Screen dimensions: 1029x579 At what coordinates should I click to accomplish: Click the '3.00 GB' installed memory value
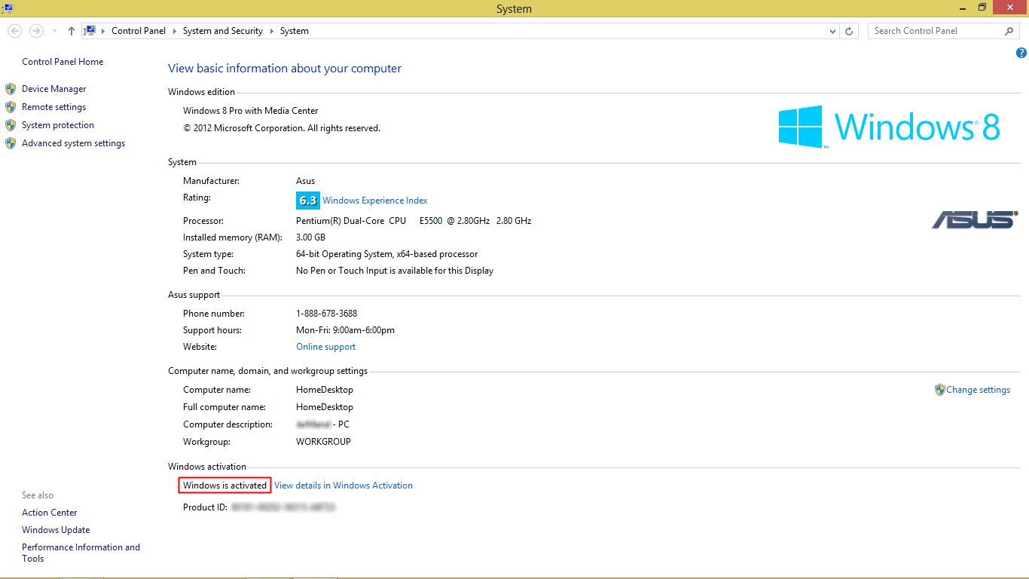point(310,237)
